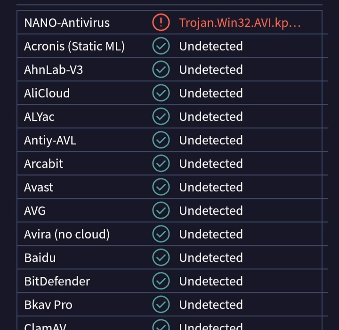Select the Bkav Pro engine label

[48, 305]
